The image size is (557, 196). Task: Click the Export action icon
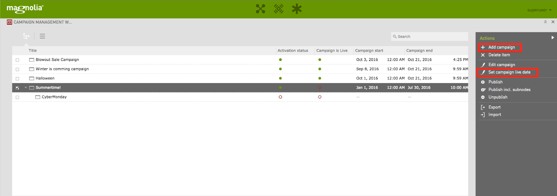tap(483, 107)
